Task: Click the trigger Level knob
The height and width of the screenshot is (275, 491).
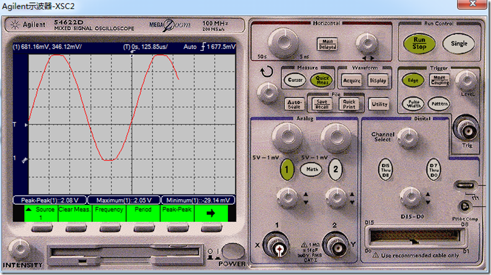Action: click(467, 81)
